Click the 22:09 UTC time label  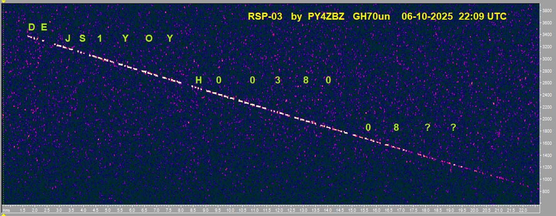(482, 16)
